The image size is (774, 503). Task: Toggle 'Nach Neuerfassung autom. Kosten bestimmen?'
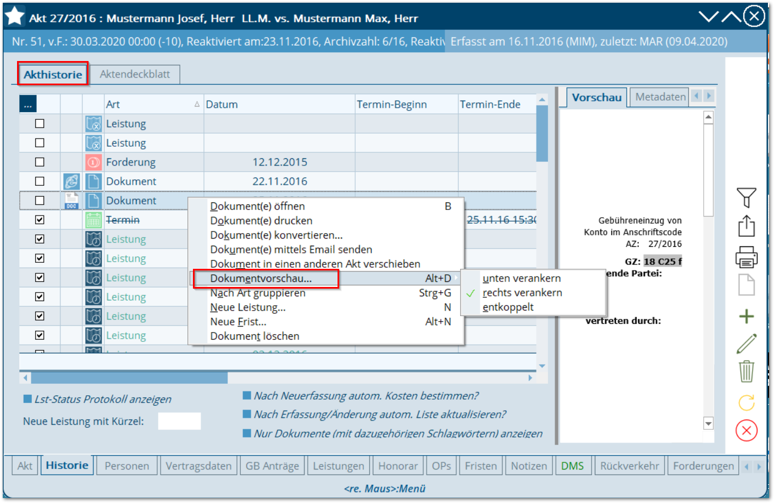tap(247, 396)
